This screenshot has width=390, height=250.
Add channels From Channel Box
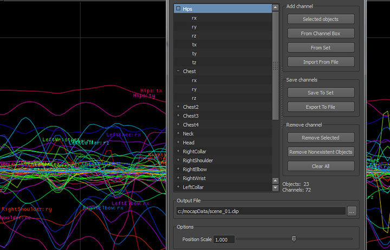[321, 33]
